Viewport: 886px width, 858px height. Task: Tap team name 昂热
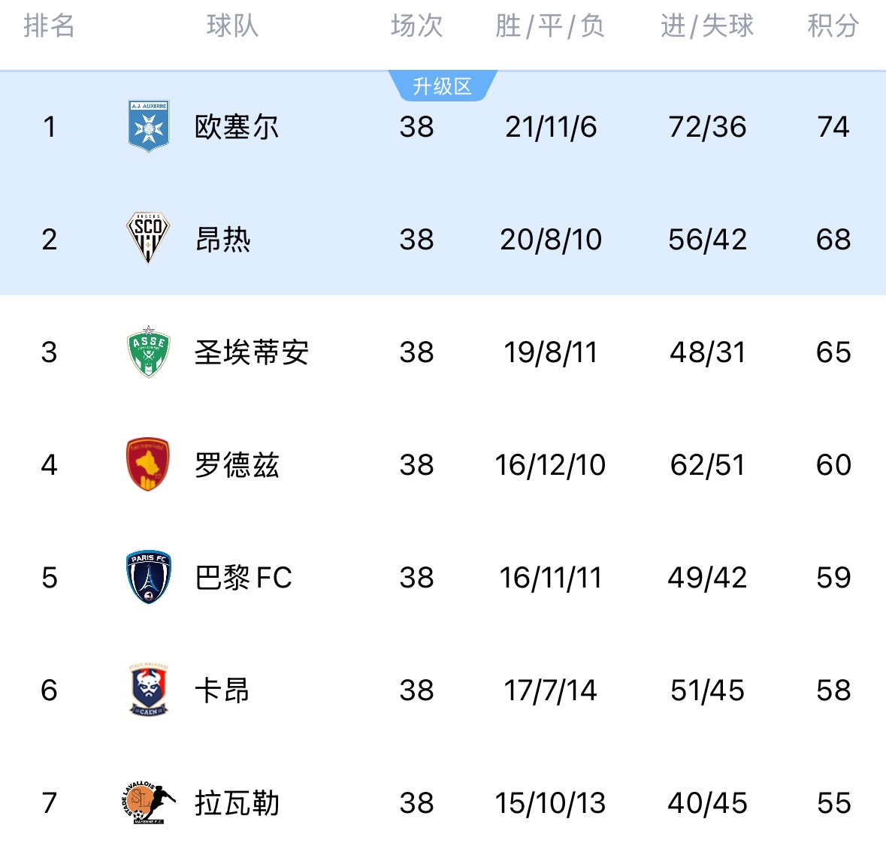222,240
